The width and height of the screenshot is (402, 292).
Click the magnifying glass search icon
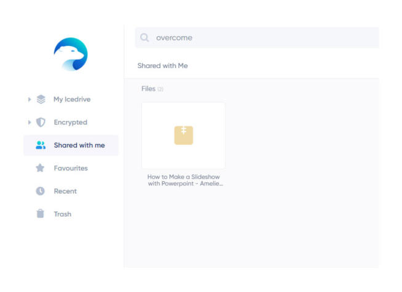(x=144, y=37)
